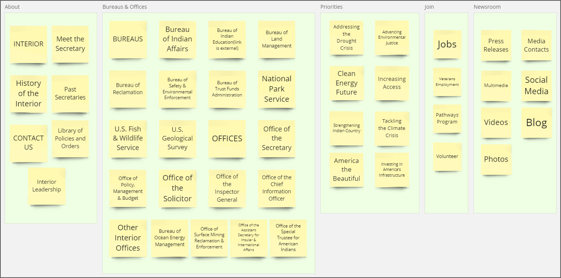The height and width of the screenshot is (278, 561).
Task: Click the Priorities group heading
Action: 331,7
